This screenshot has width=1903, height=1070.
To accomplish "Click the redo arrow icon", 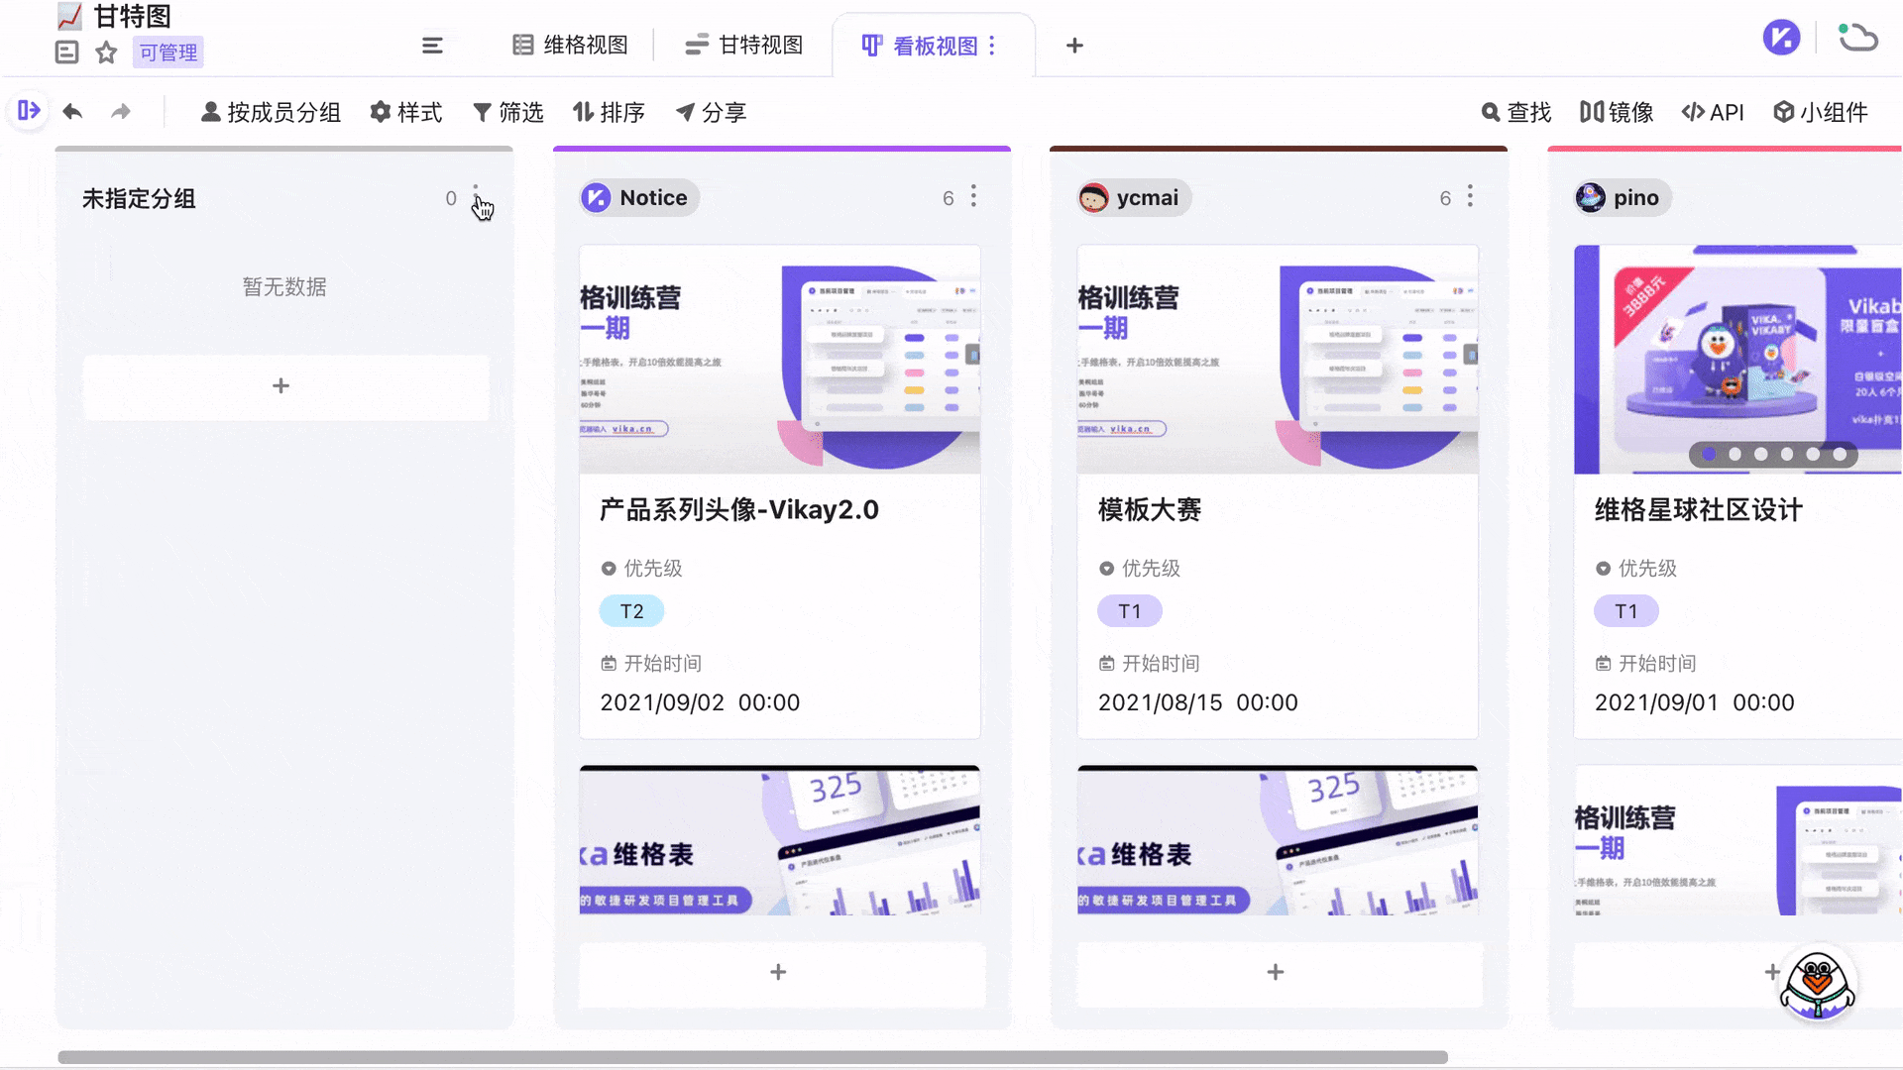I will click(121, 111).
